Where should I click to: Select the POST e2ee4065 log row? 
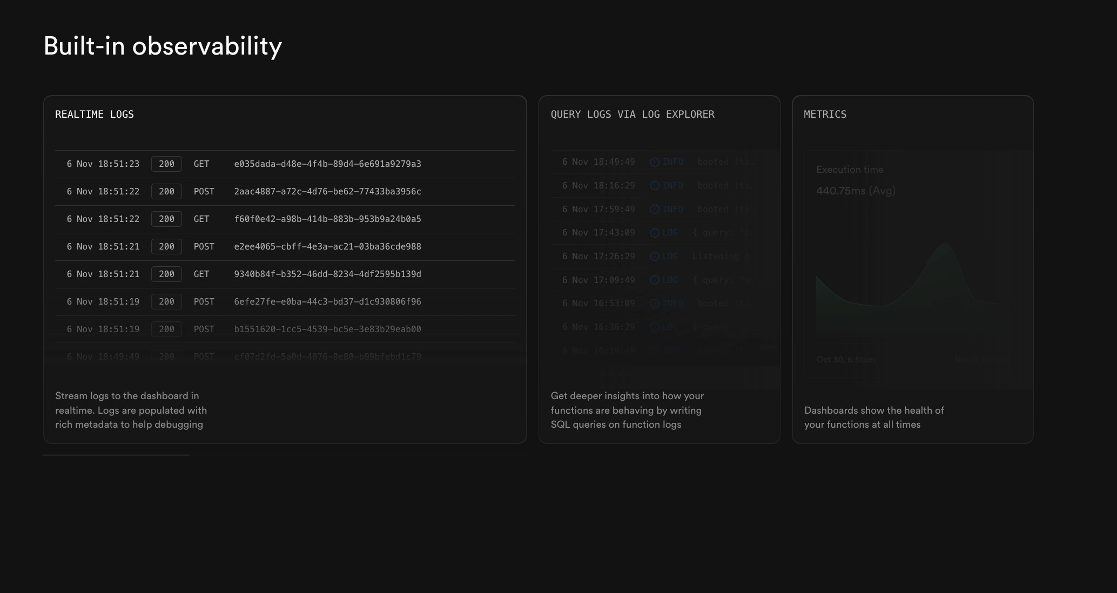[285, 247]
